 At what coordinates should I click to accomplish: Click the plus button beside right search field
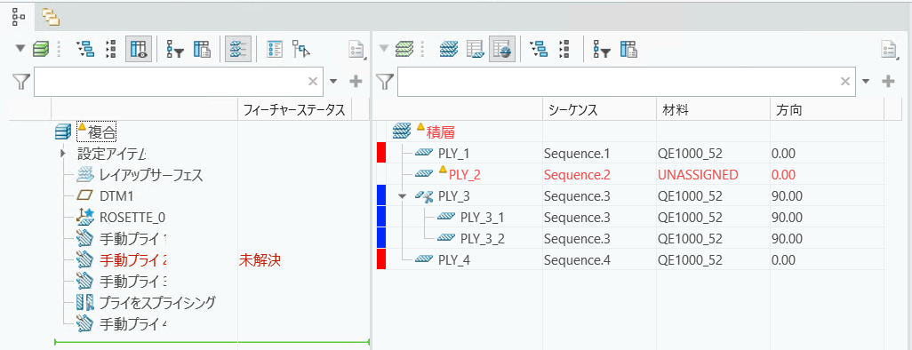pos(888,82)
